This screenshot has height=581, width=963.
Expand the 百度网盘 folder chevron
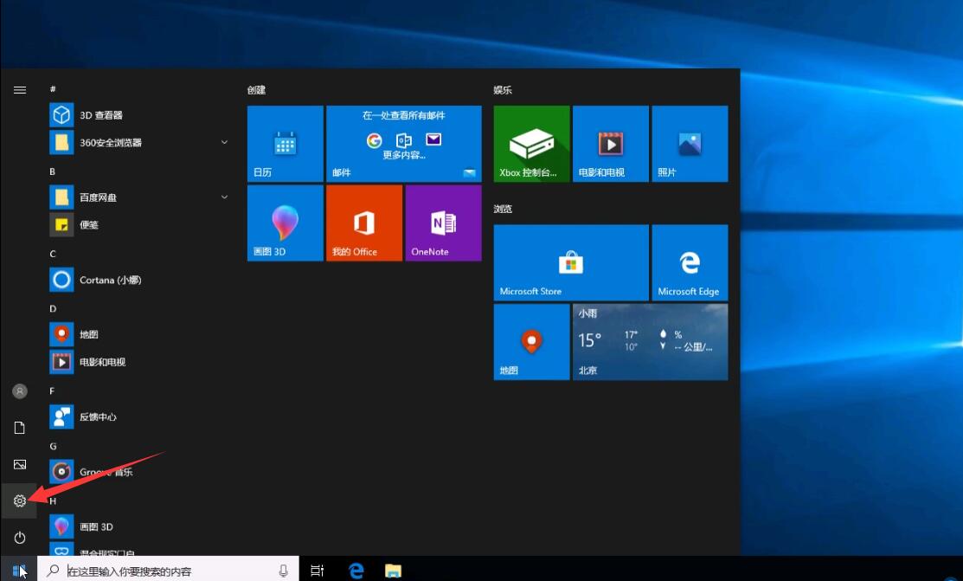pos(224,197)
